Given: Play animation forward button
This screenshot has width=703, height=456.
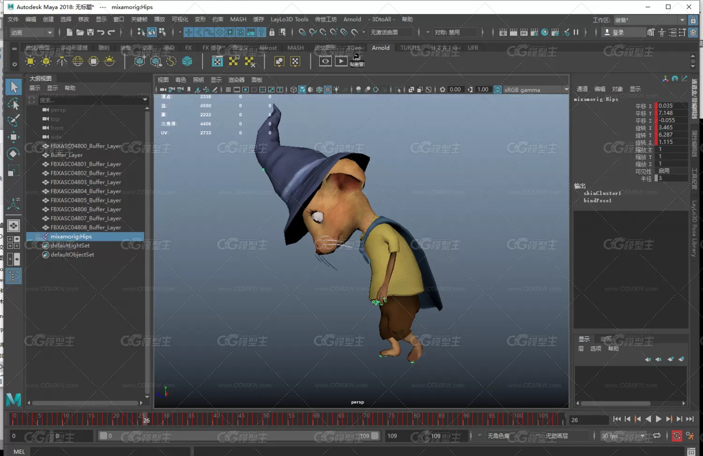Looking at the screenshot, I should tap(658, 419).
